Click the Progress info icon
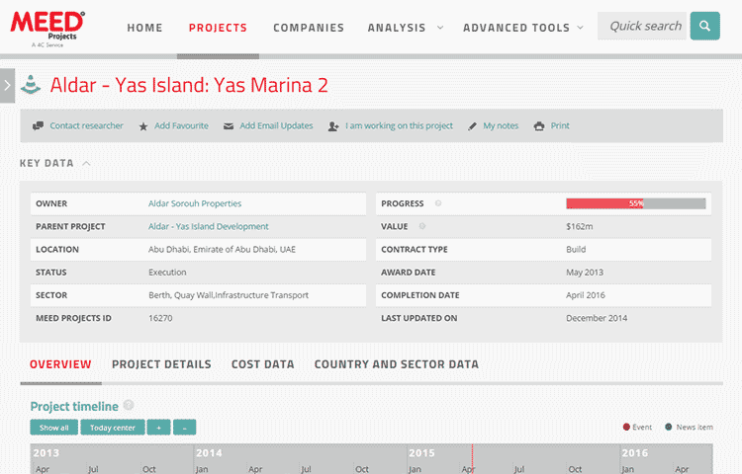This screenshot has height=474, width=742. pyautogui.click(x=438, y=203)
